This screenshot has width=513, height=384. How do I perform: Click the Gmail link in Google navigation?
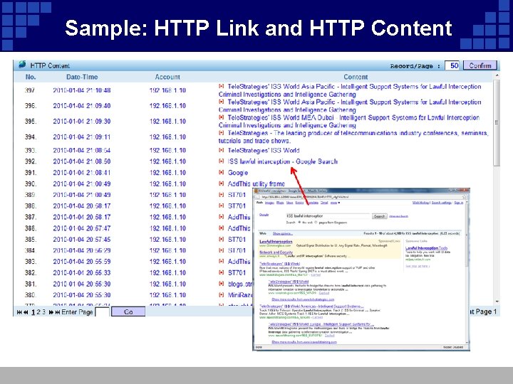324,203
